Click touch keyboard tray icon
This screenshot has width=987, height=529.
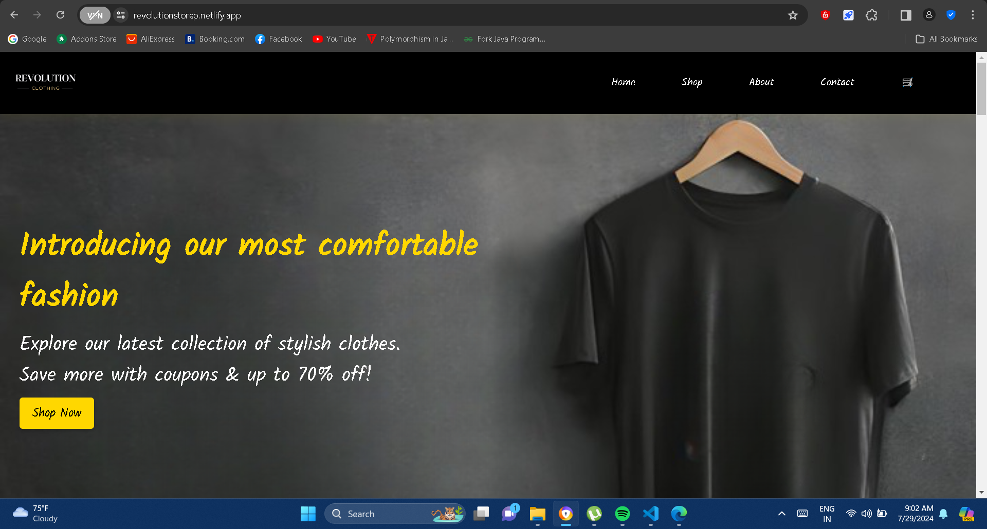coord(802,514)
